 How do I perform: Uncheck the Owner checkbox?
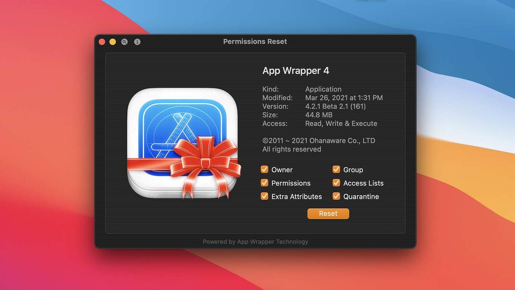point(264,169)
